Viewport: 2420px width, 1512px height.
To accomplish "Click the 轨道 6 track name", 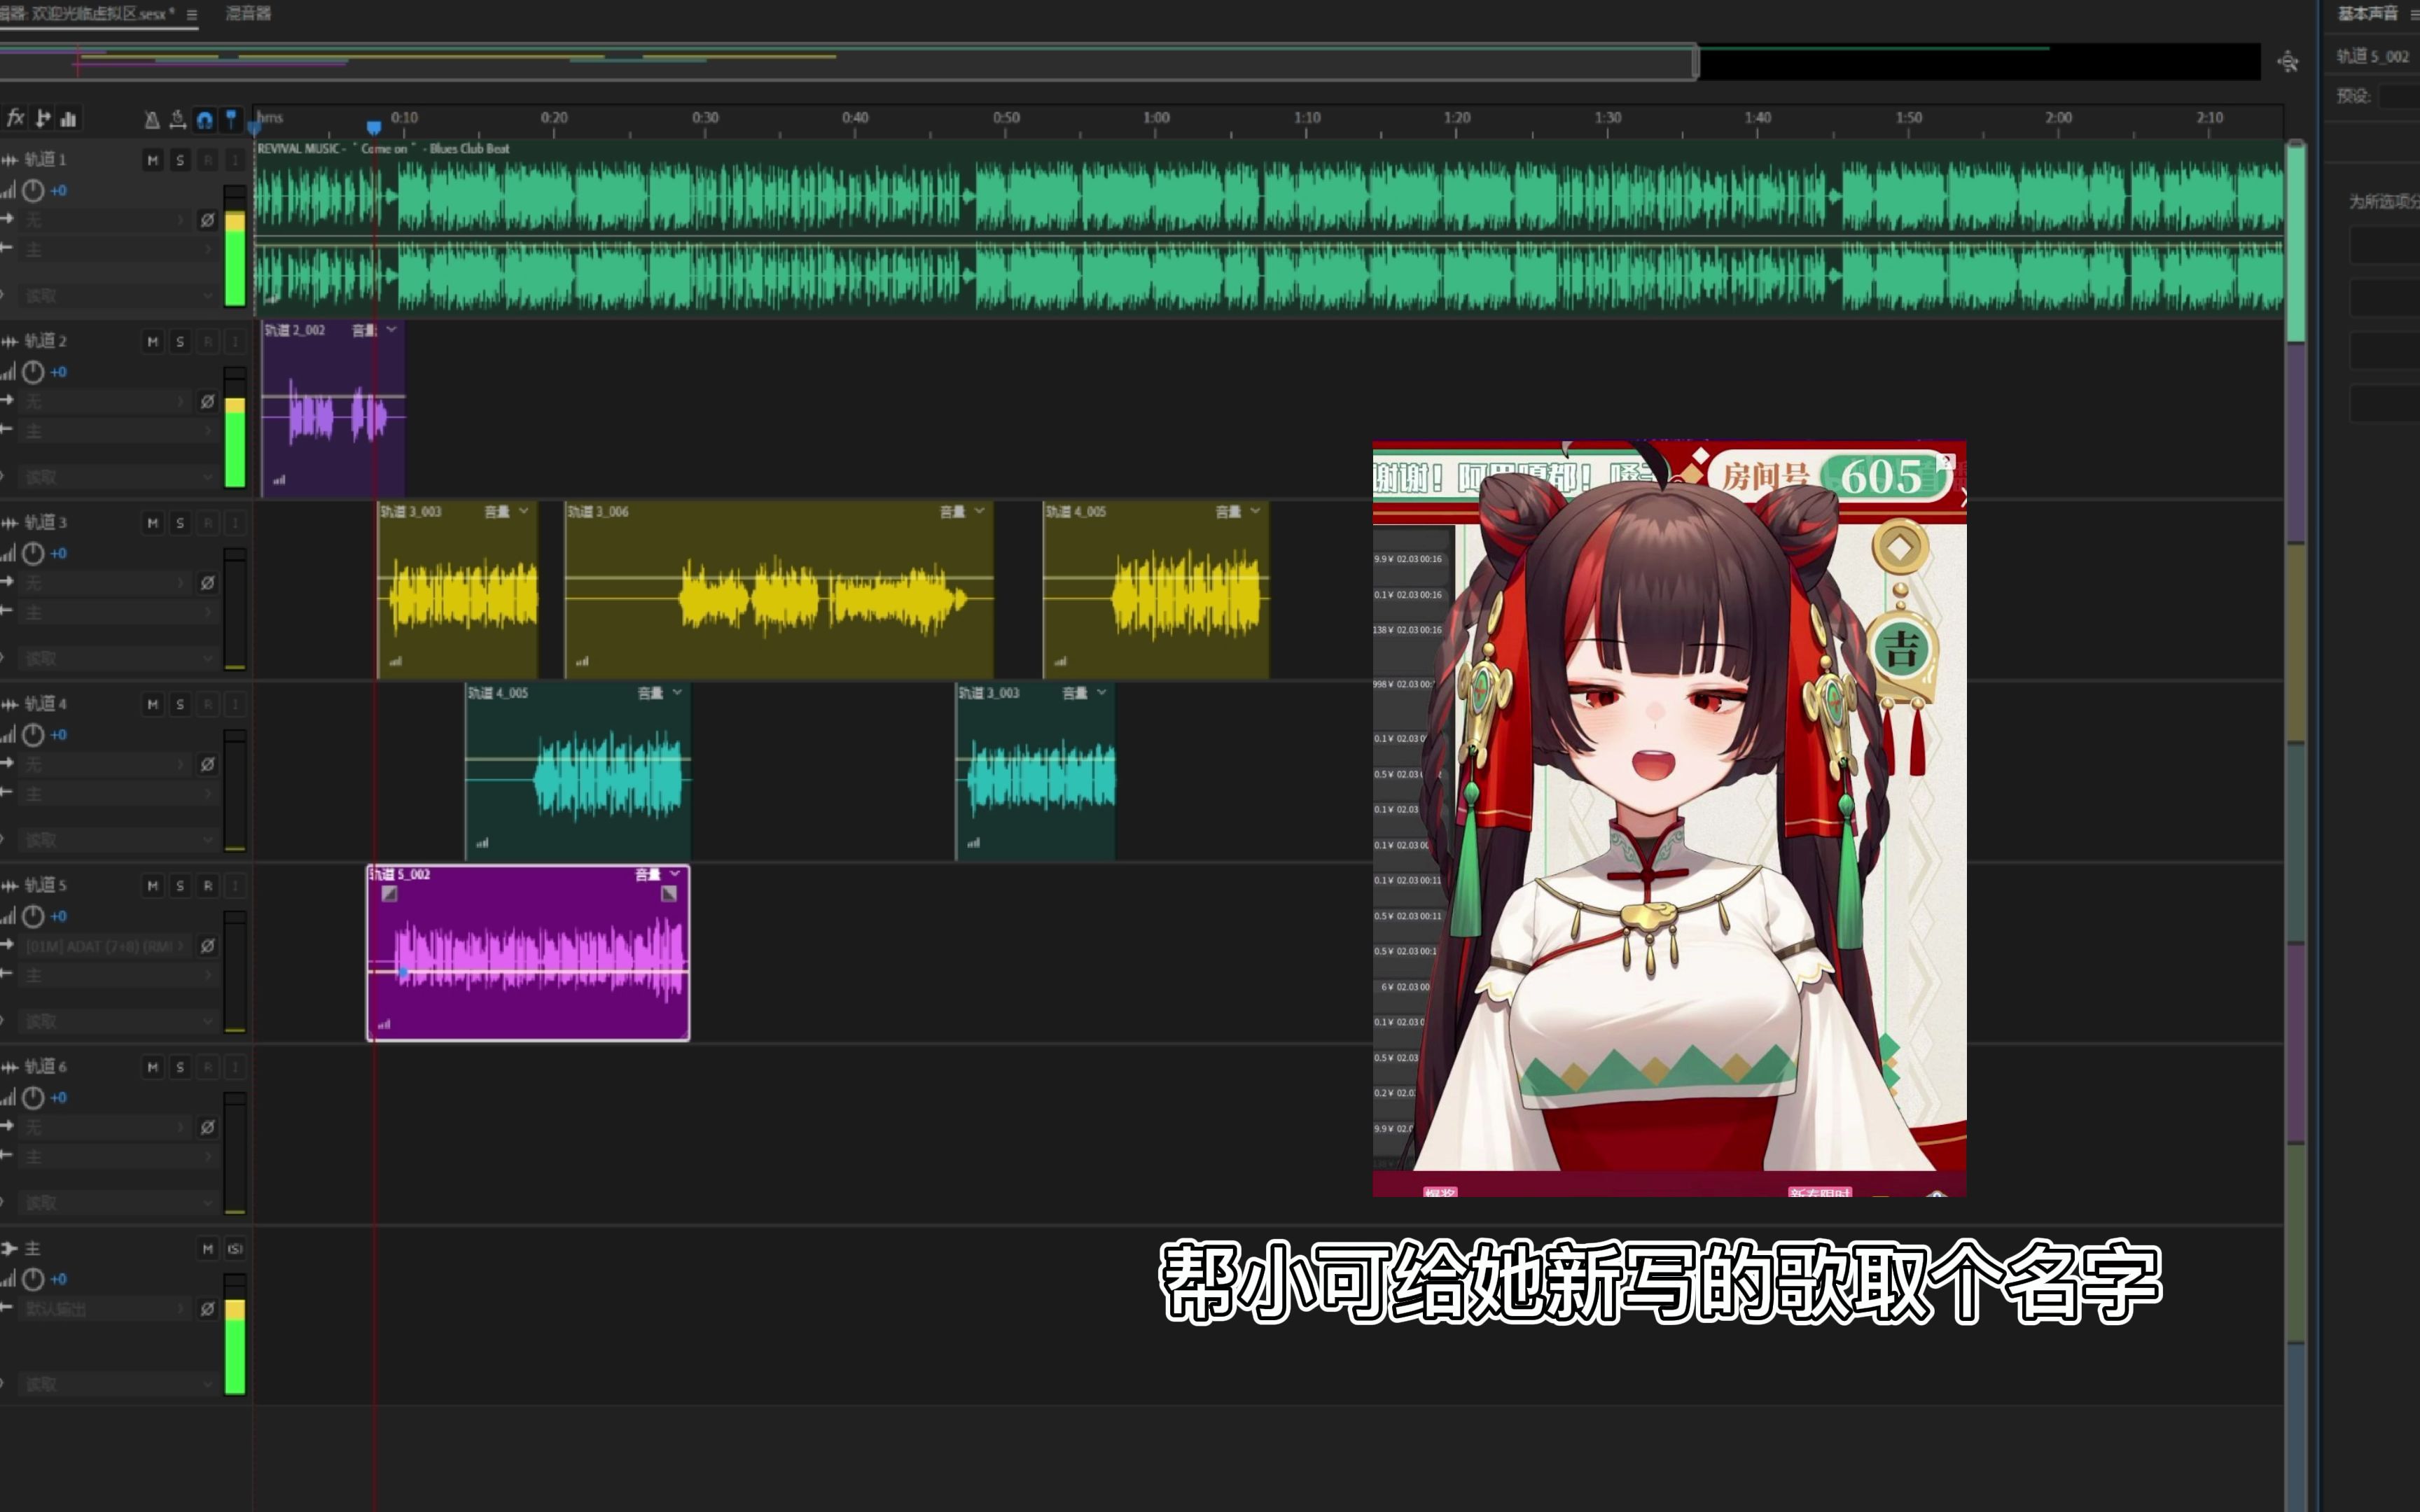I will click(45, 1067).
